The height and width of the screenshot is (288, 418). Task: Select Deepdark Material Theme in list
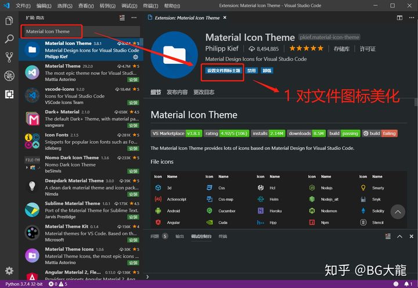pyautogui.click(x=81, y=187)
